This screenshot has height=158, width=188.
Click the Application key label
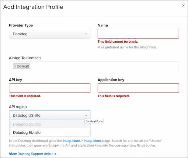(111, 80)
